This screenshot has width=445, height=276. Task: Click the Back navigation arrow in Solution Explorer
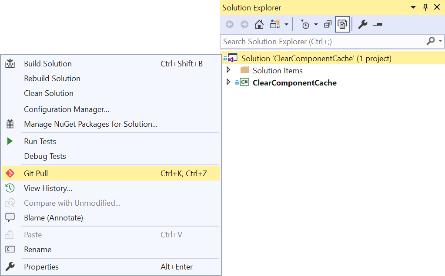230,25
